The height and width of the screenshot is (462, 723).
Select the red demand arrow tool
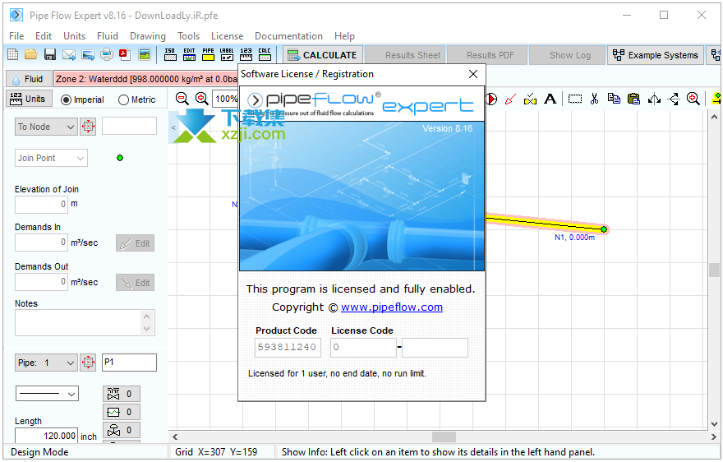coord(510,99)
